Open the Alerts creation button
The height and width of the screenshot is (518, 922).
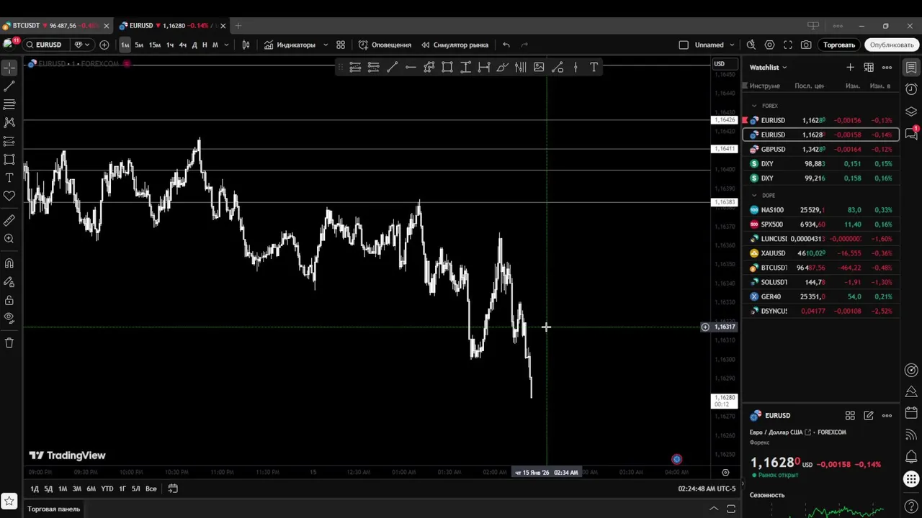385,45
